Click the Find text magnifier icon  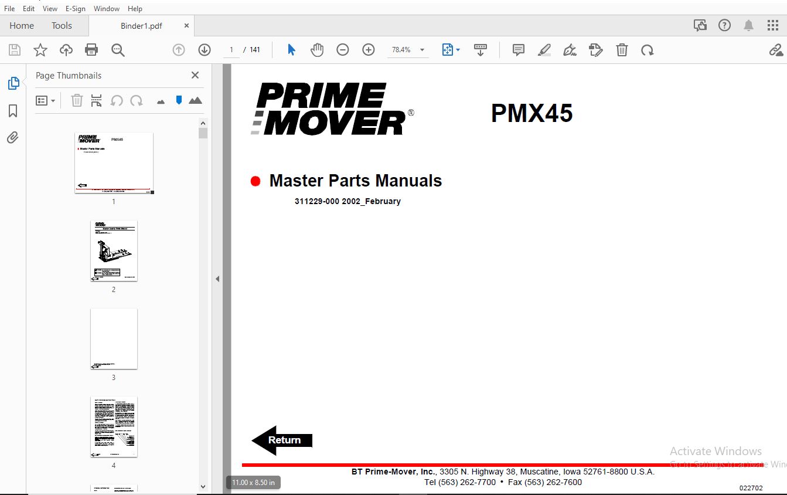click(118, 50)
